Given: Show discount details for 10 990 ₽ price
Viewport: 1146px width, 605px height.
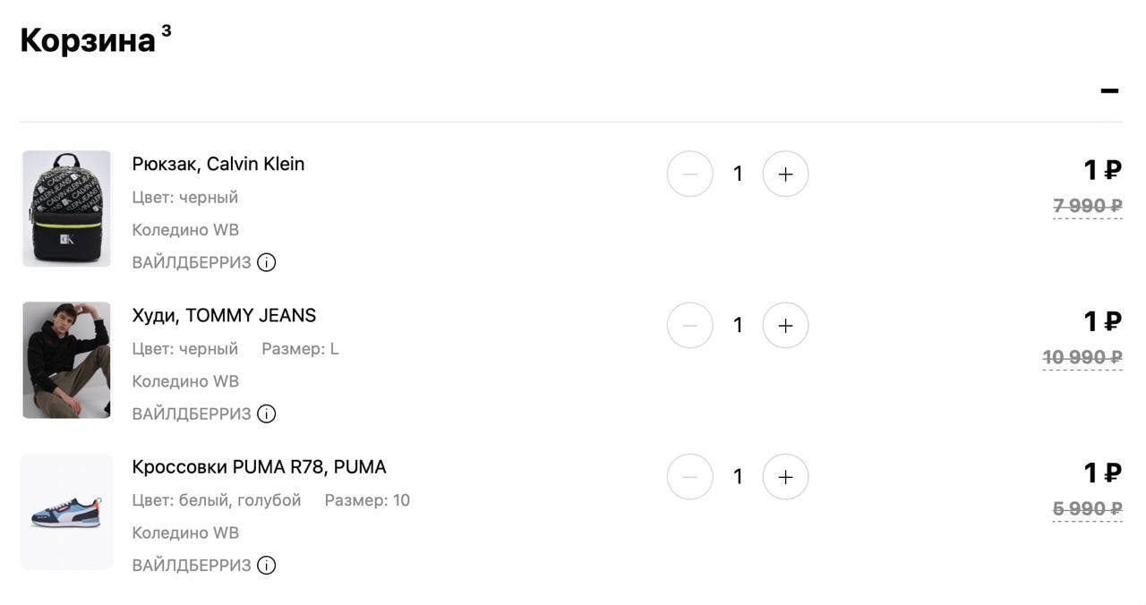Looking at the screenshot, I should (x=1082, y=358).
